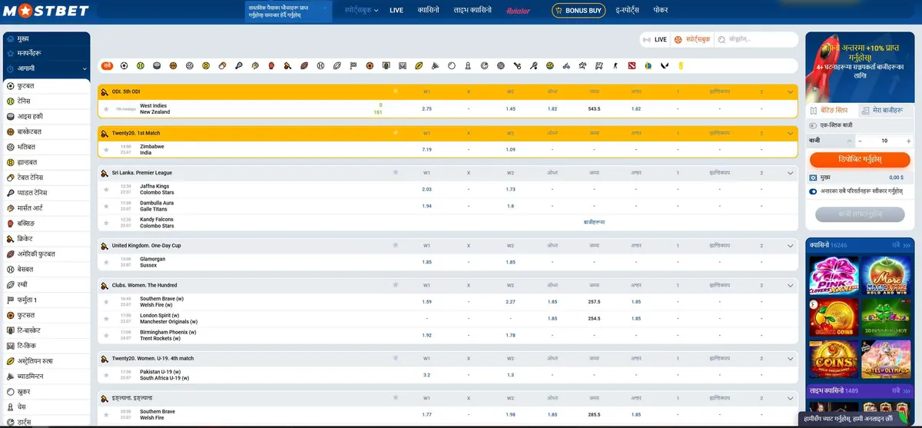Click the search magnifier icon

[x=721, y=39]
